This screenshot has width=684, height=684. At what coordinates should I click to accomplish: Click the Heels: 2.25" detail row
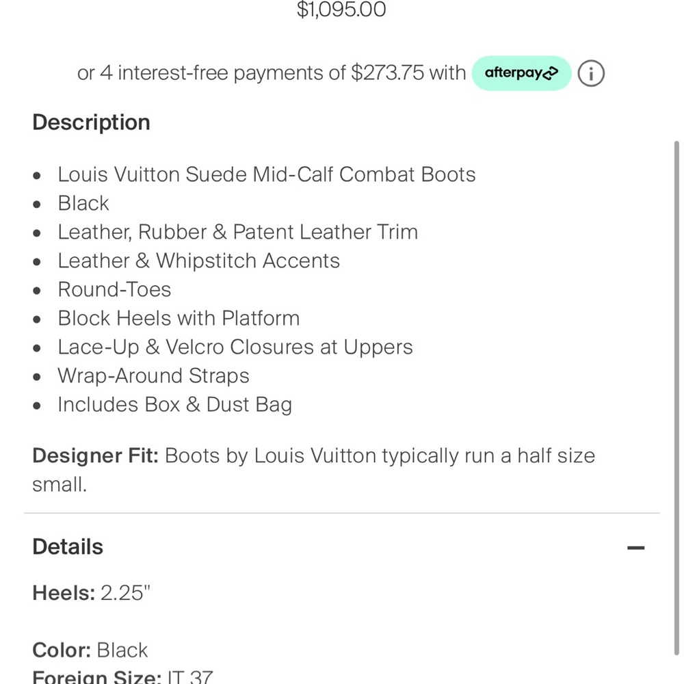(x=91, y=592)
